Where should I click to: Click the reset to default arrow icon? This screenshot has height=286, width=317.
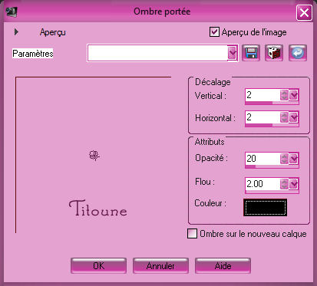coord(298,53)
